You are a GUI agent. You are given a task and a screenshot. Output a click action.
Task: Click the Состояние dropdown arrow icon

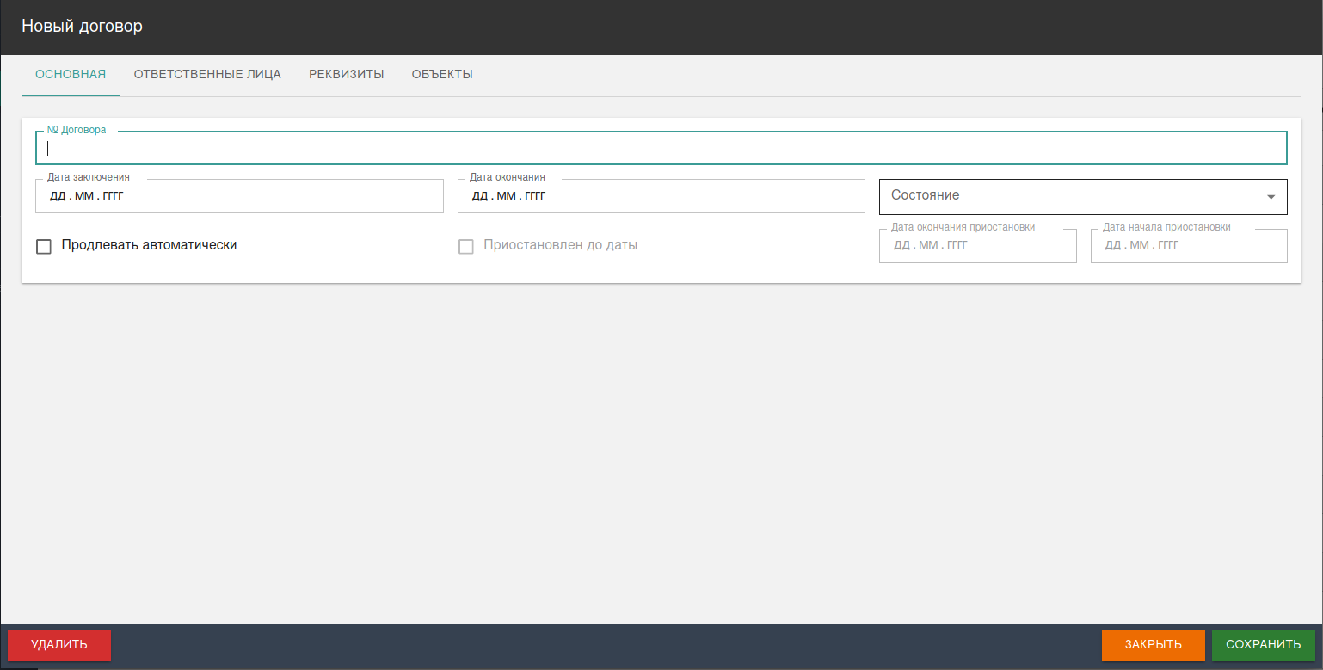point(1271,197)
